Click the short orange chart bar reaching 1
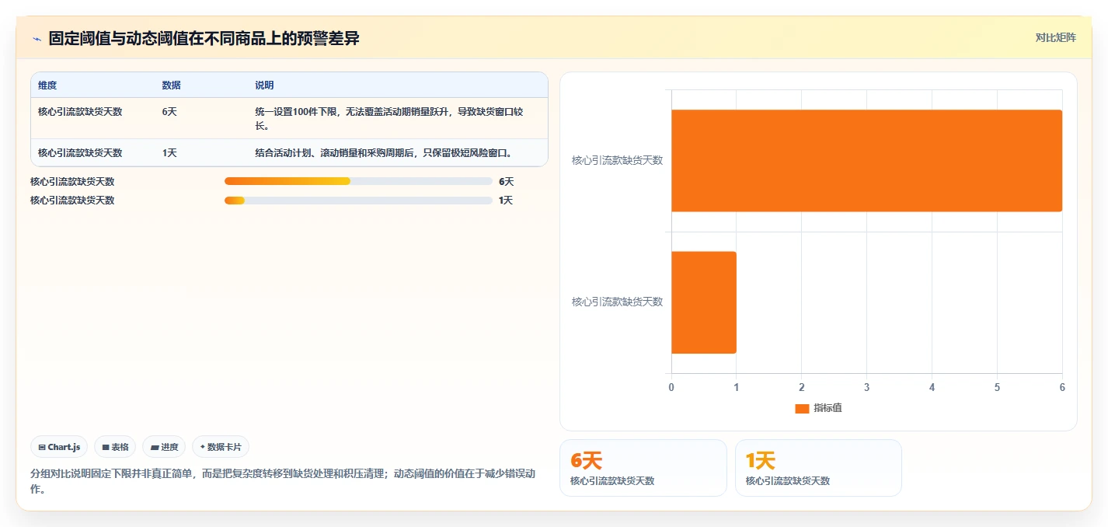Viewport: 1108px width, 527px height. point(704,302)
